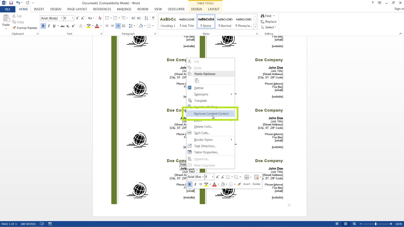Open the Word Help question mark icon

[x=373, y=3]
